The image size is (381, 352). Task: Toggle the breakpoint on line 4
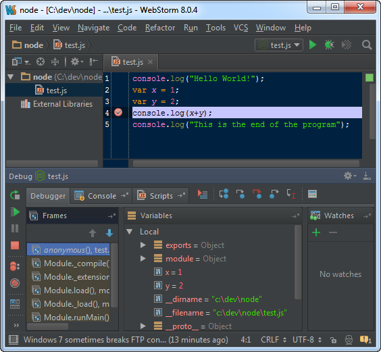tap(118, 112)
